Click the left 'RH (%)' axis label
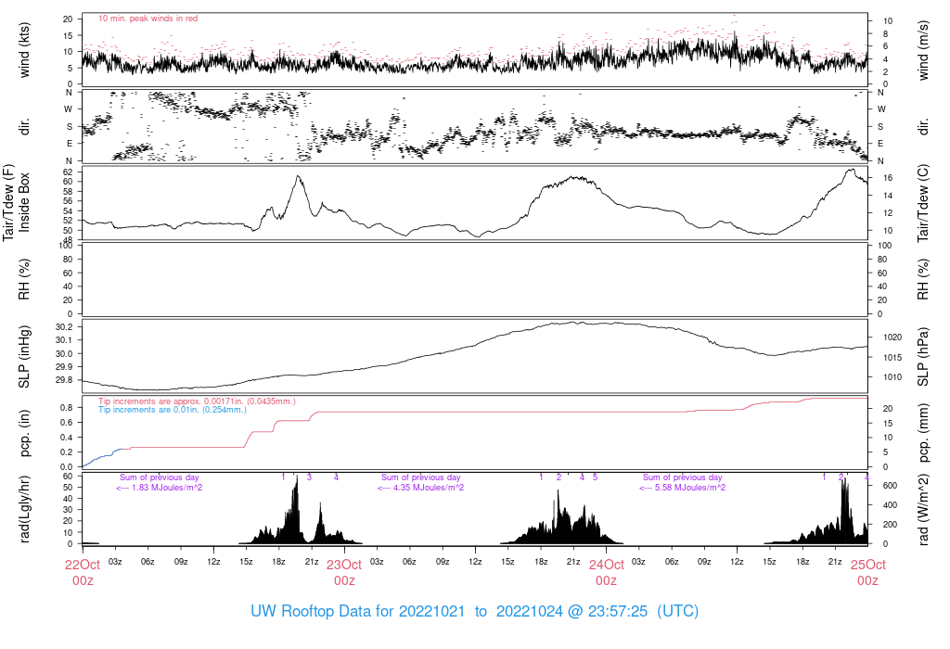The image size is (950, 649). (24, 279)
